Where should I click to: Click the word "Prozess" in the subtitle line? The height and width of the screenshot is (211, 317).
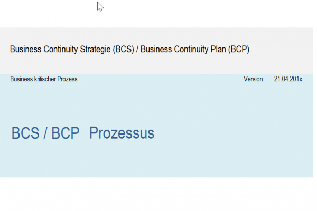click(68, 79)
